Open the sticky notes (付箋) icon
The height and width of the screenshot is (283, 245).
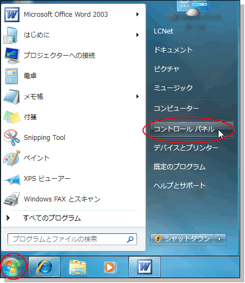tap(12, 117)
